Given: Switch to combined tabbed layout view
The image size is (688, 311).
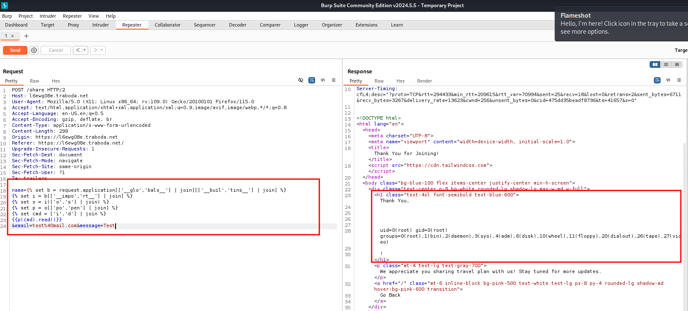Looking at the screenshot, I should click(677, 64).
